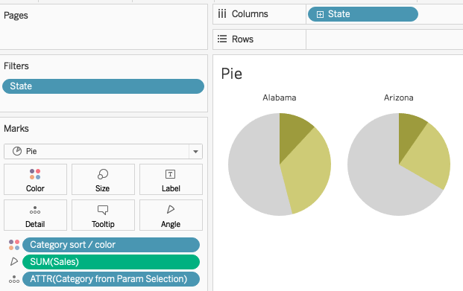Open the Tooltip mark card
This screenshot has width=463, height=291.
pos(103,215)
